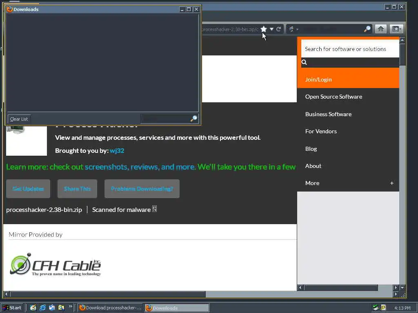Open the search engine selector dropdown
Image resolution: width=418 pixels, height=313 pixels.
point(293,29)
